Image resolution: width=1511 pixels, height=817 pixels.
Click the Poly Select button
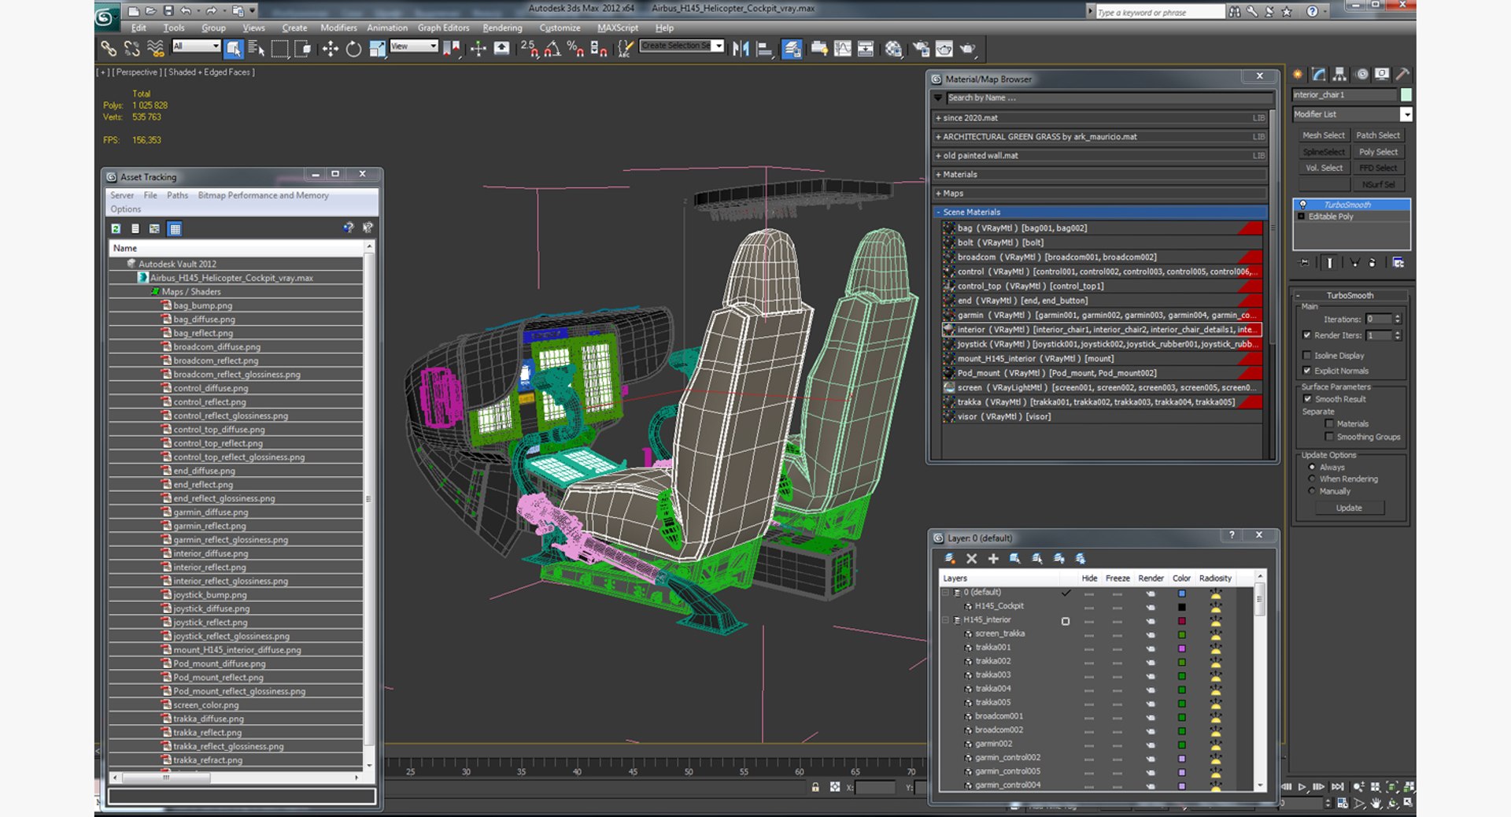coord(1378,152)
